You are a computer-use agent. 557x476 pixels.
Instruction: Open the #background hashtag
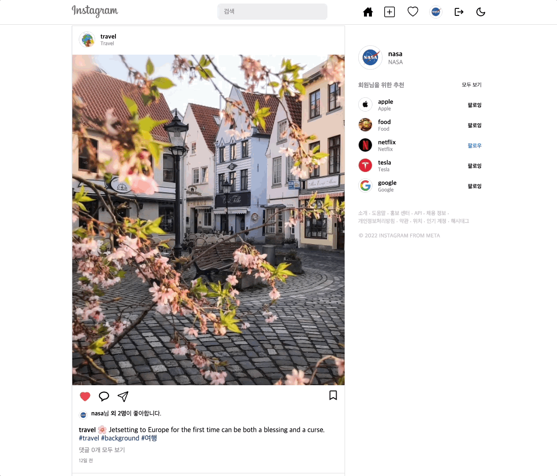pos(120,438)
